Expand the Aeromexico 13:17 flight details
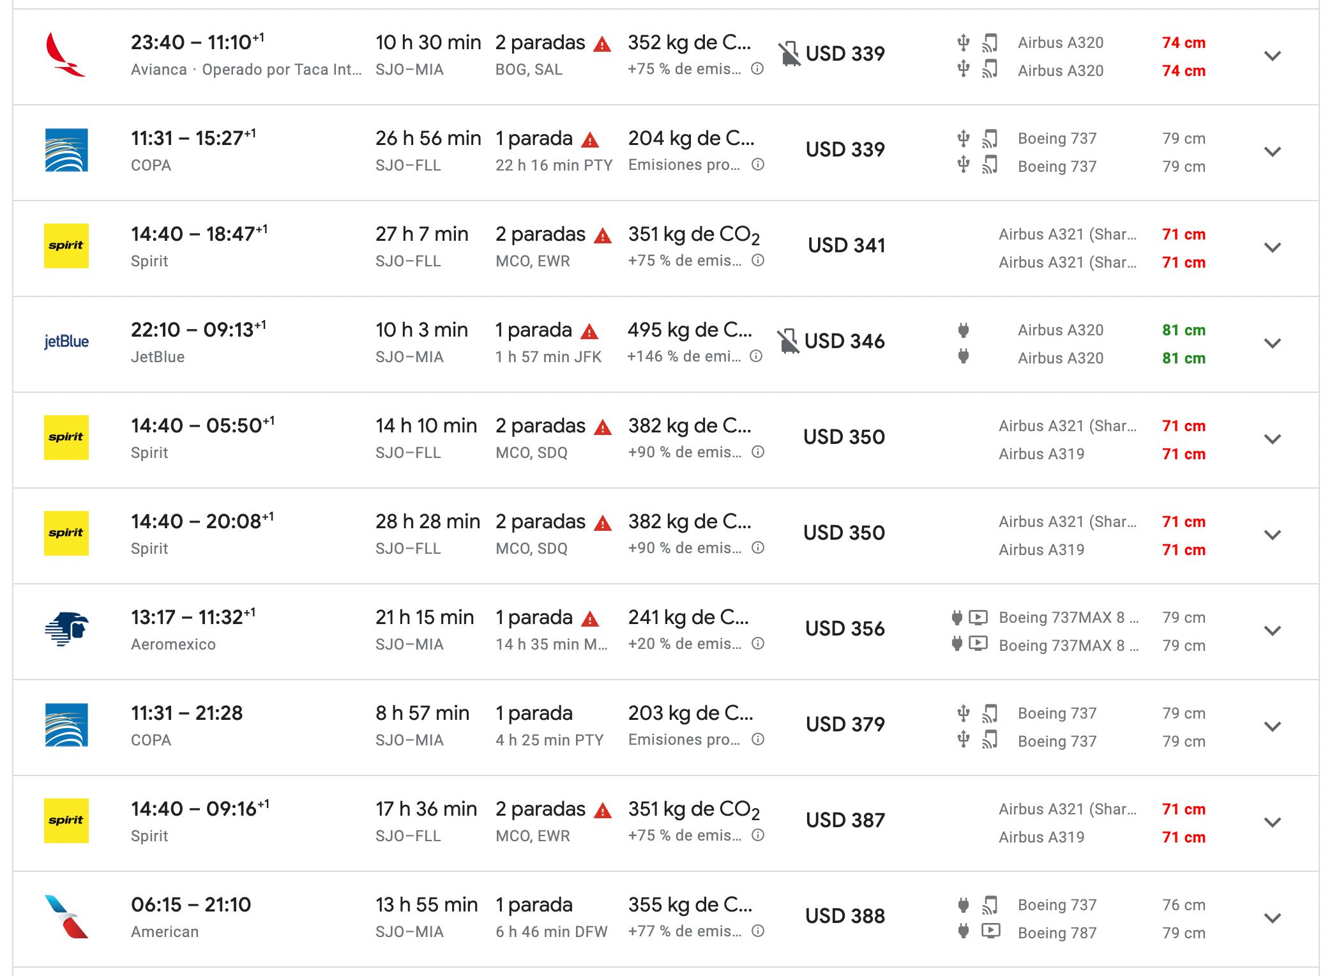This screenshot has width=1332, height=976. point(1272,631)
